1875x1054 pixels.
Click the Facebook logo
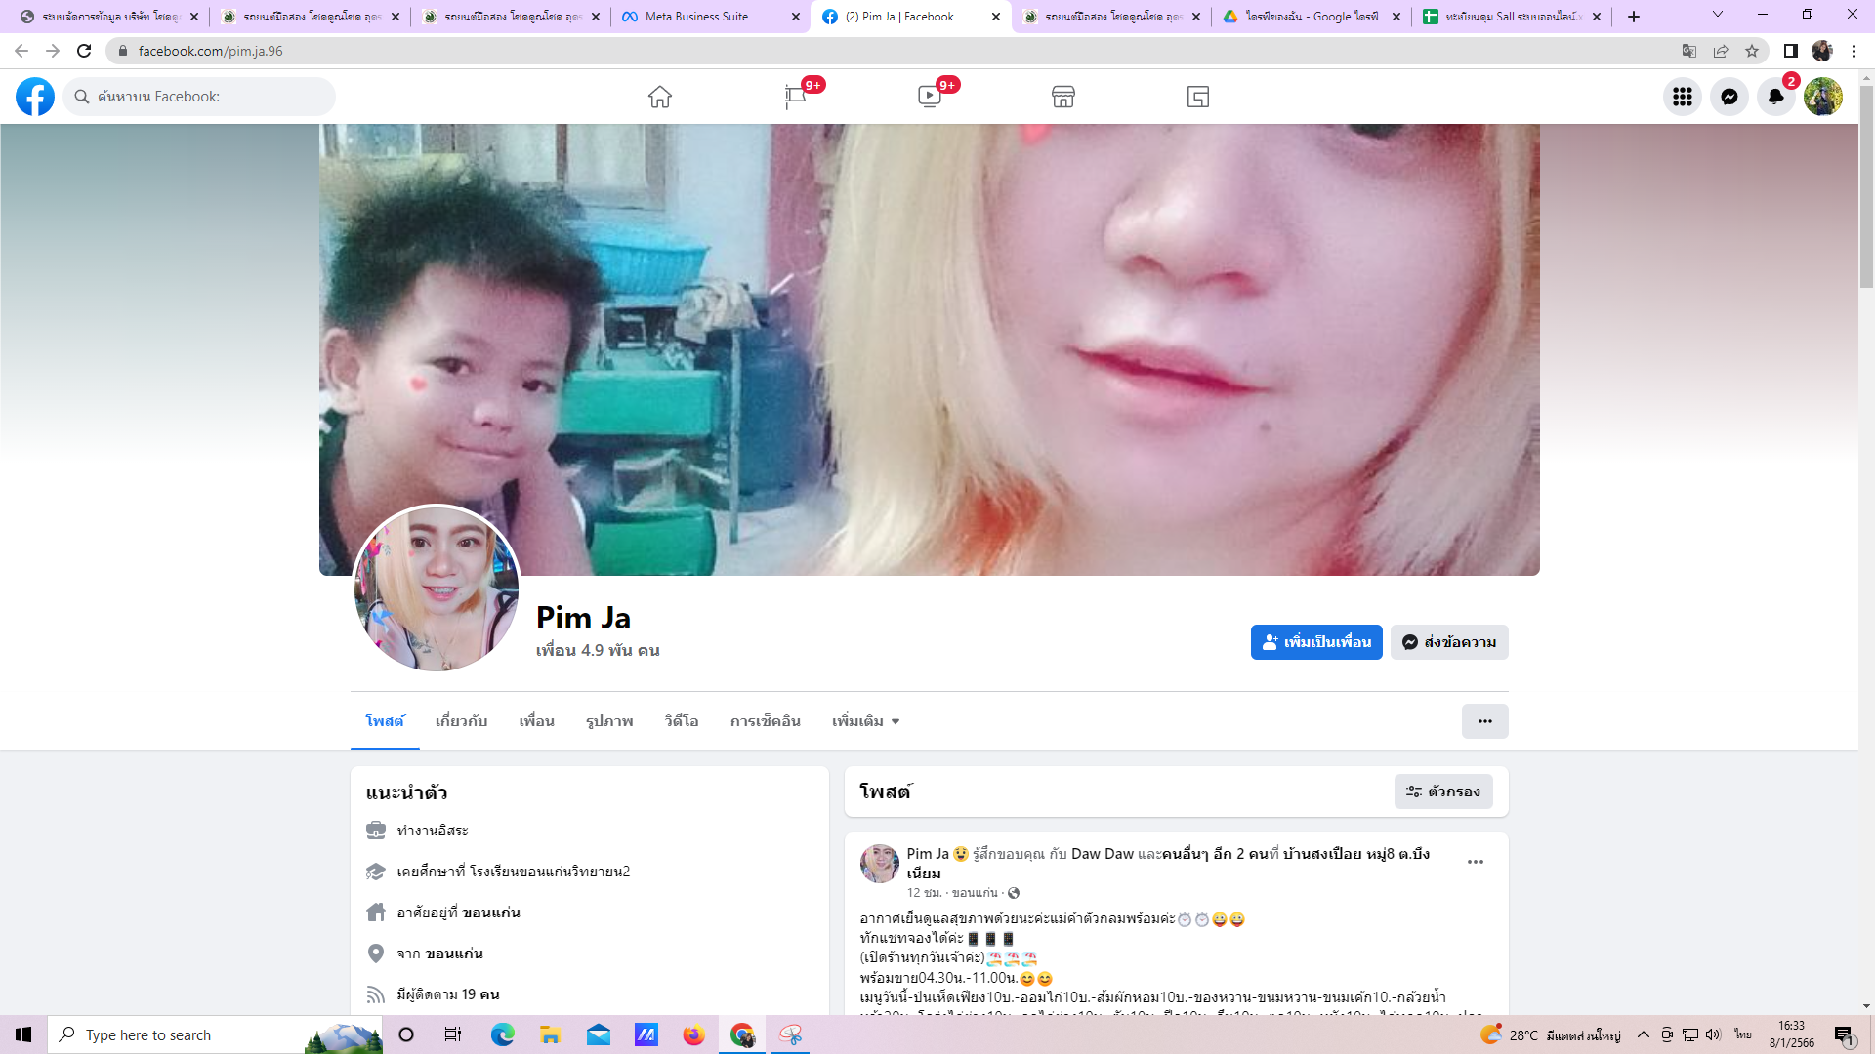tap(35, 97)
